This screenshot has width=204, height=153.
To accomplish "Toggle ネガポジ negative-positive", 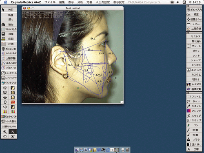I will (x=194, y=84).
